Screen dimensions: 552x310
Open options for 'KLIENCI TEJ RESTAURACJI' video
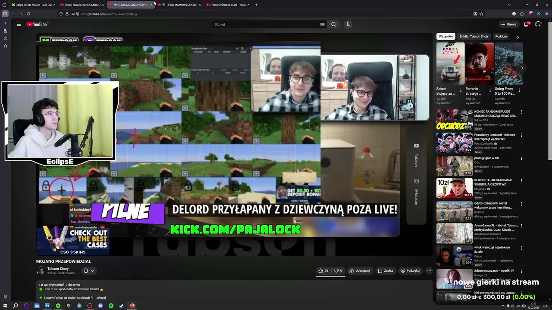point(521,181)
